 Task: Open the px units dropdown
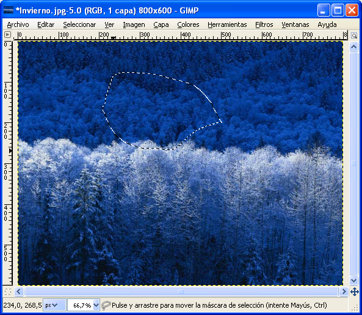[x=54, y=305]
